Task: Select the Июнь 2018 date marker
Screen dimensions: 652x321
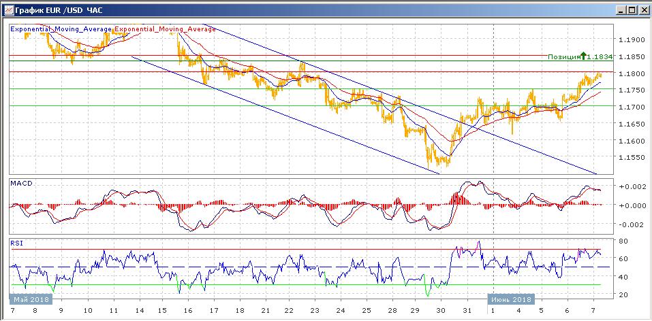Action: 510,299
